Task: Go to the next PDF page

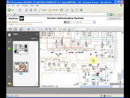Action: point(33,29)
